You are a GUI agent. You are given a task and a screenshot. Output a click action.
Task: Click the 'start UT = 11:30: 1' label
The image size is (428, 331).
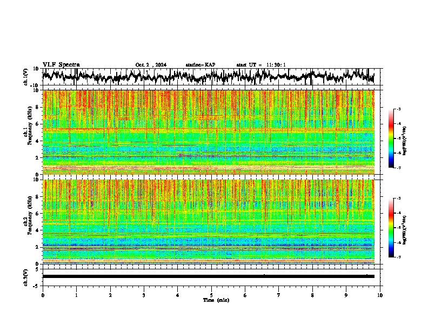click(x=261, y=65)
